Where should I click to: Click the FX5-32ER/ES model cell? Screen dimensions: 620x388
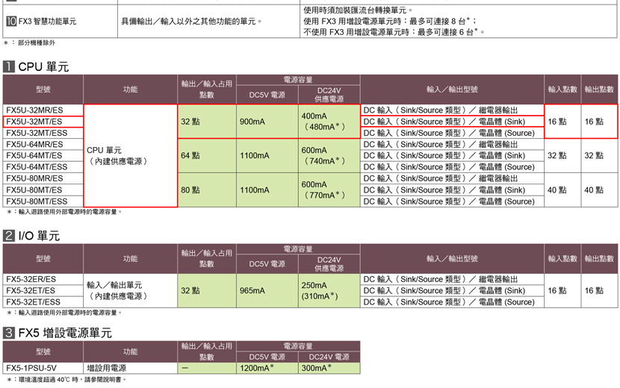43,279
